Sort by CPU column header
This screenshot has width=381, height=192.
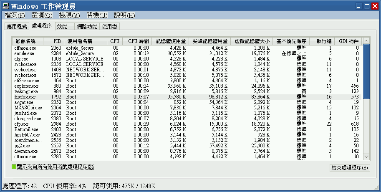[115, 41]
